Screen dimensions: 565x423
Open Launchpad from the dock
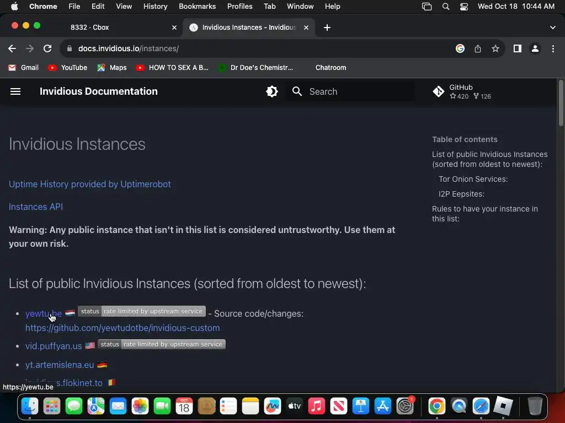[51, 406]
